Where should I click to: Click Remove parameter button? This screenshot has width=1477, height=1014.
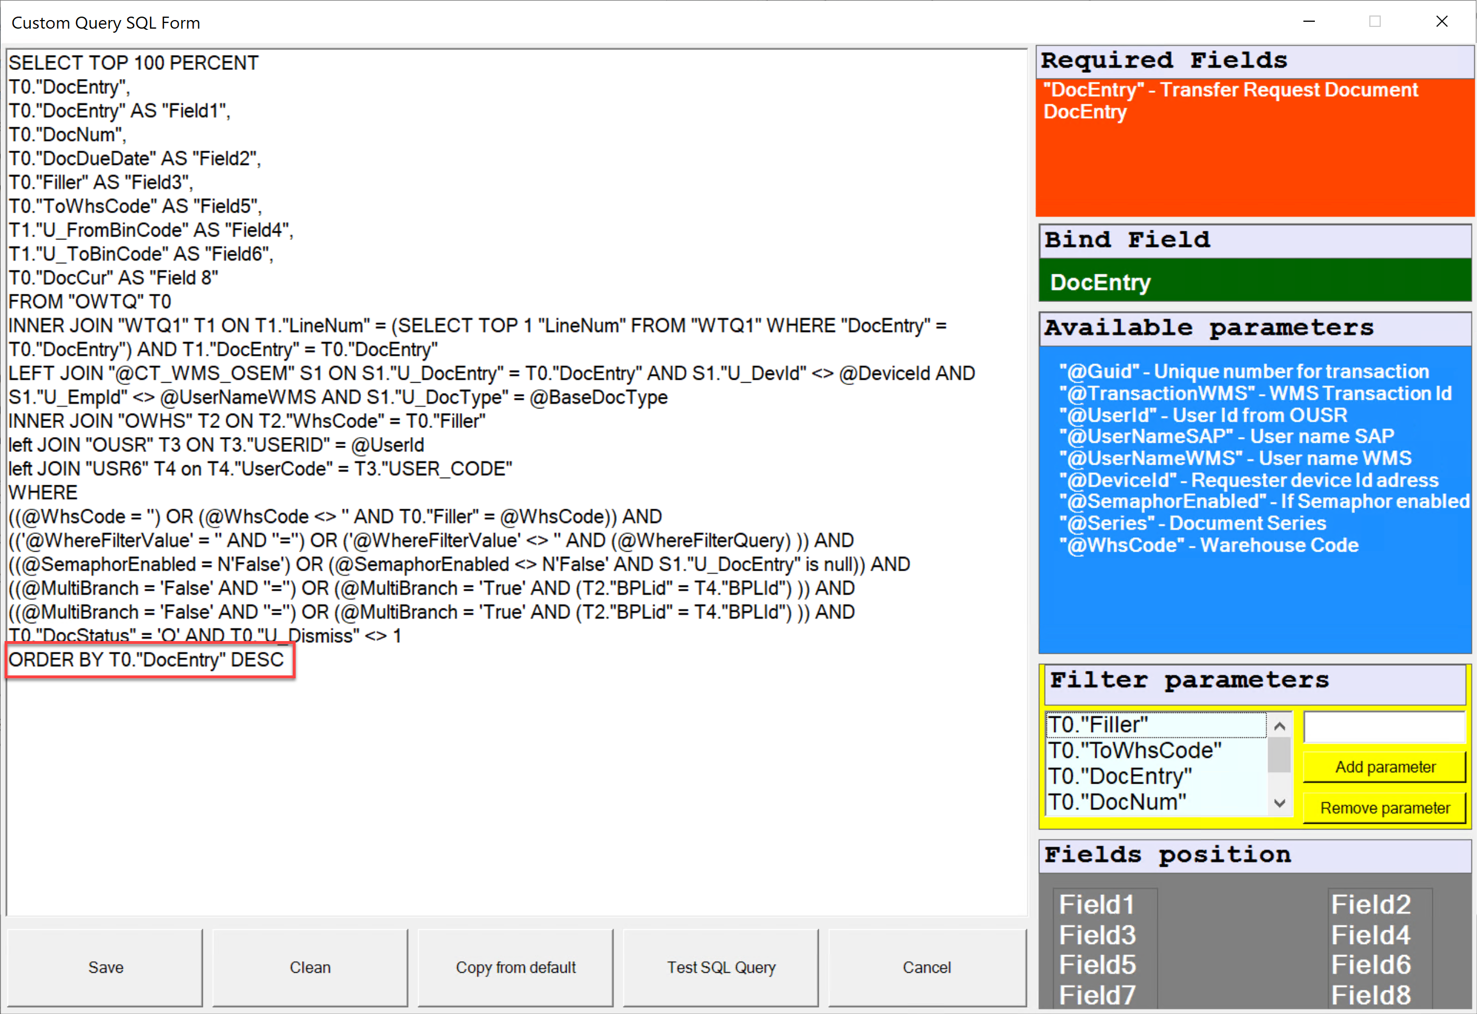(1384, 808)
